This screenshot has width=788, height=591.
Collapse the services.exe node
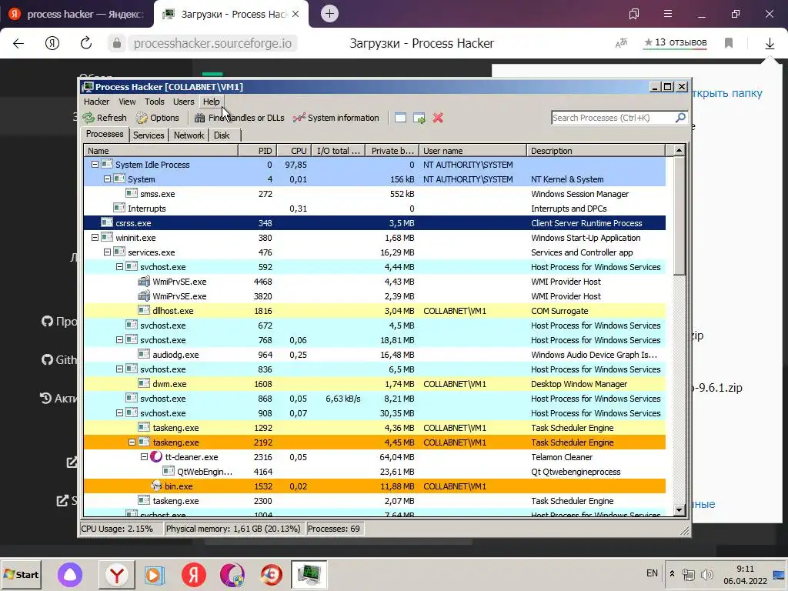(107, 252)
